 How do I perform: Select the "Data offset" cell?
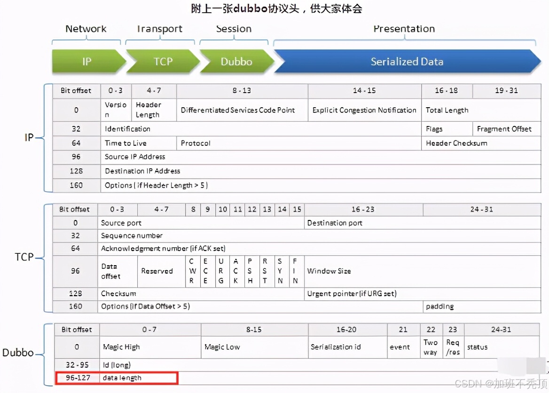[x=118, y=271]
